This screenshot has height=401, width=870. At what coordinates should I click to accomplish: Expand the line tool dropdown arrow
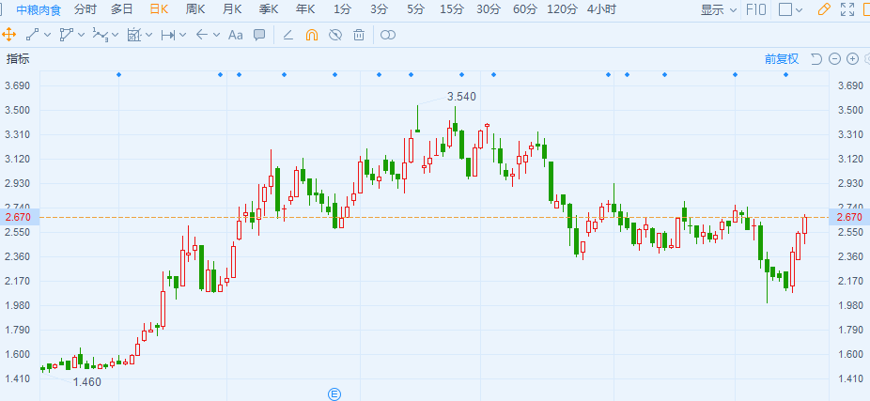pyautogui.click(x=47, y=35)
